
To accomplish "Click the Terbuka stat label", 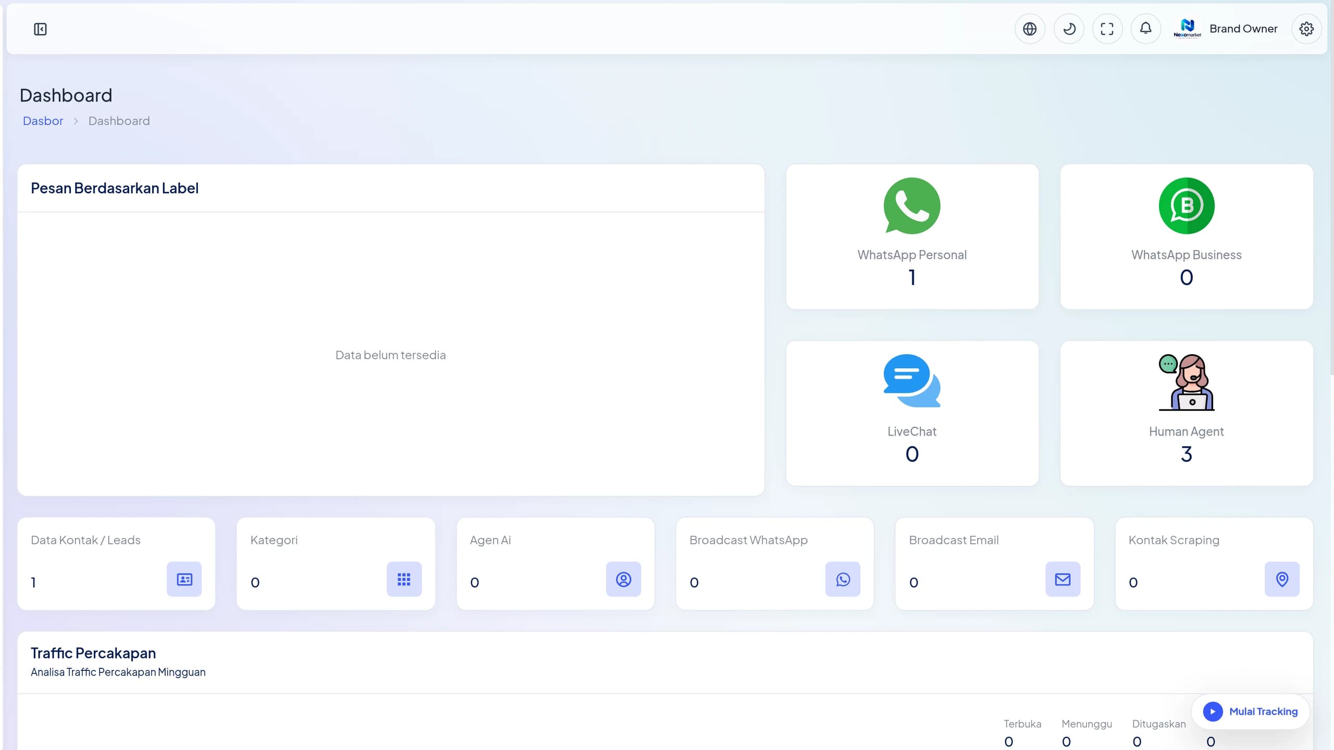I will [1022, 723].
